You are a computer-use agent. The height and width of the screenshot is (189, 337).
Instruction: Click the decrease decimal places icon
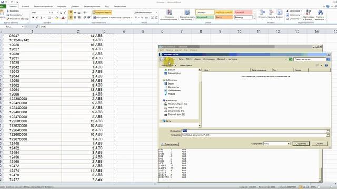point(156,17)
